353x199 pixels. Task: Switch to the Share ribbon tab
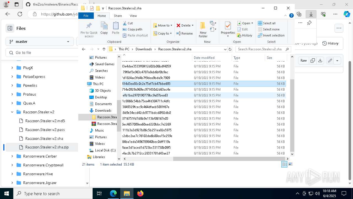(x=118, y=16)
